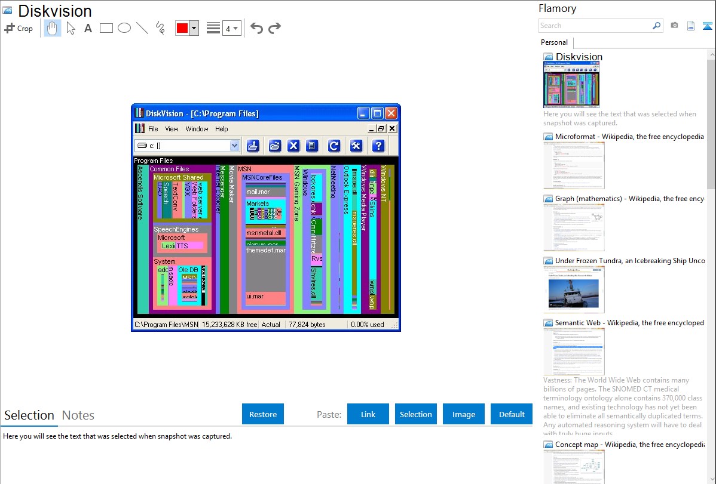The width and height of the screenshot is (716, 484).
Task: Click the red annotation color swatch
Action: (x=182, y=28)
